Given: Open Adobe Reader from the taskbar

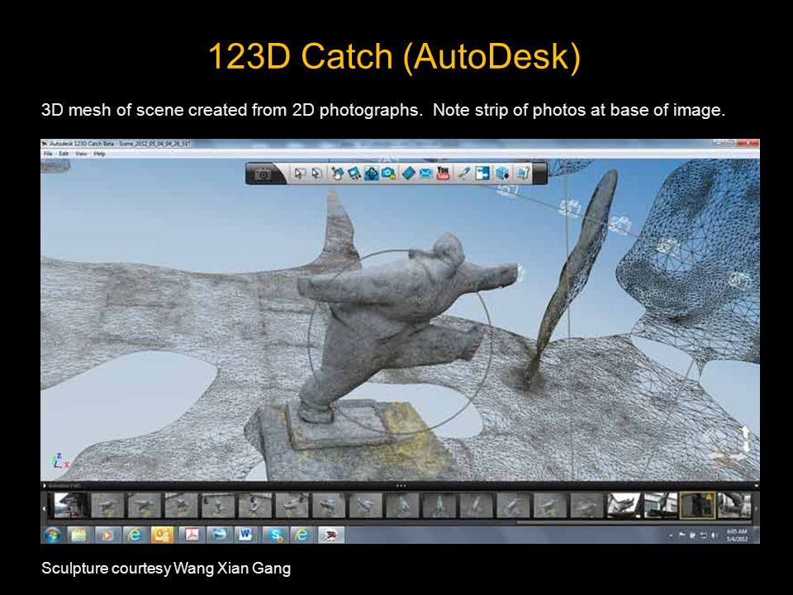Looking at the screenshot, I should click(191, 535).
